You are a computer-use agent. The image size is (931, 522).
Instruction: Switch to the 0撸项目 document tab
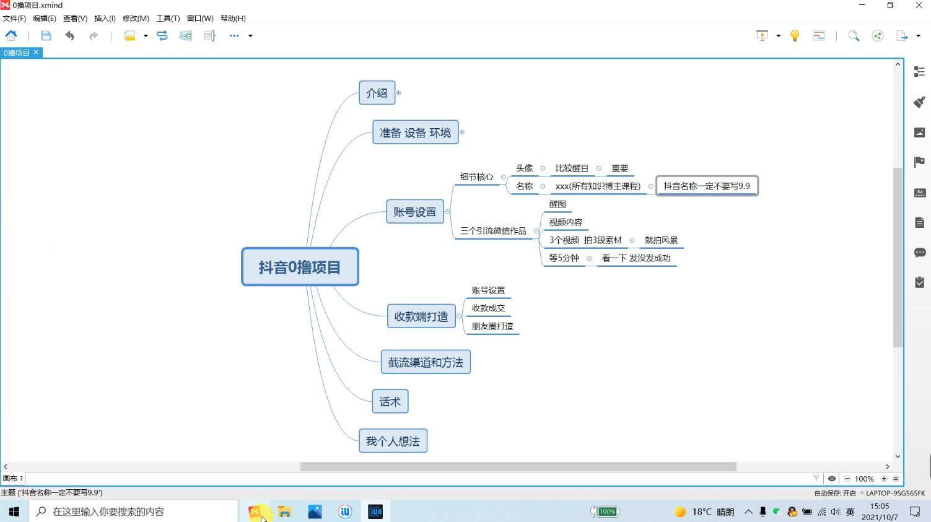pyautogui.click(x=15, y=53)
